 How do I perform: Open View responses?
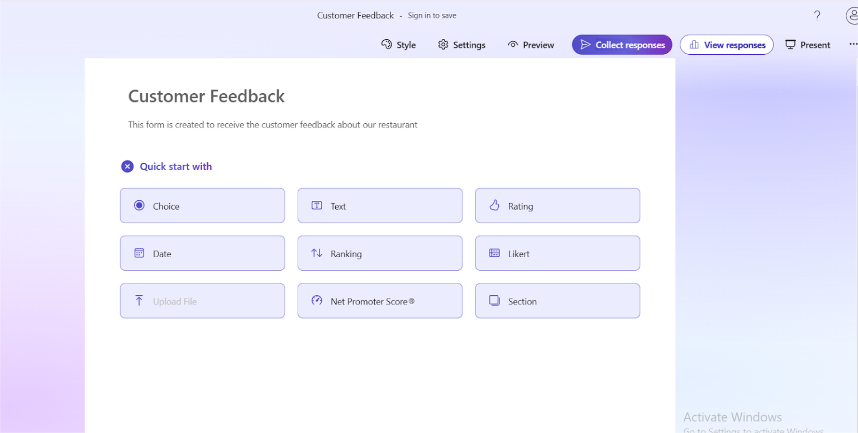coord(726,44)
